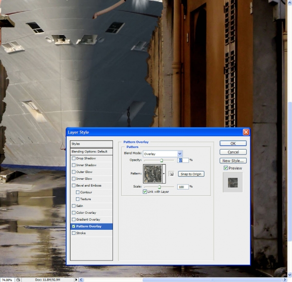Click the Doc size readout in status bar
The height and width of the screenshot is (282, 292).
pyautogui.click(x=48, y=280)
